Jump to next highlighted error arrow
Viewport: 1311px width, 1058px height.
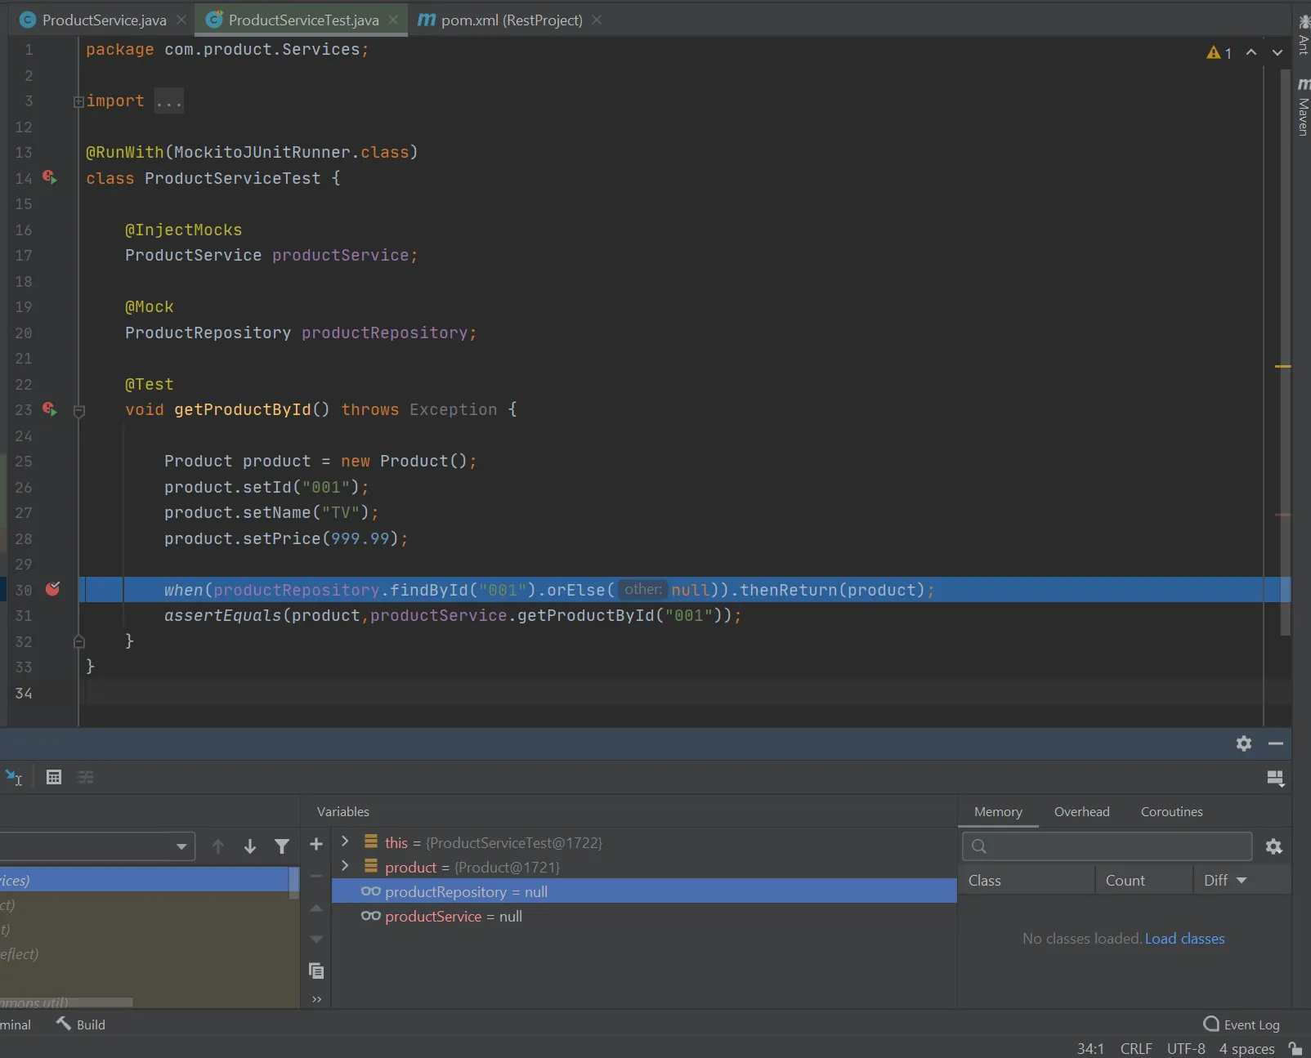pyautogui.click(x=1277, y=52)
